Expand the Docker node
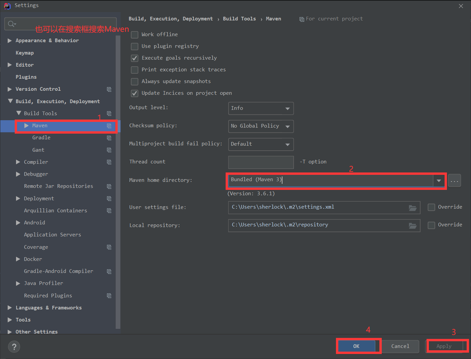Image resolution: width=471 pixels, height=359 pixels. pos(18,259)
